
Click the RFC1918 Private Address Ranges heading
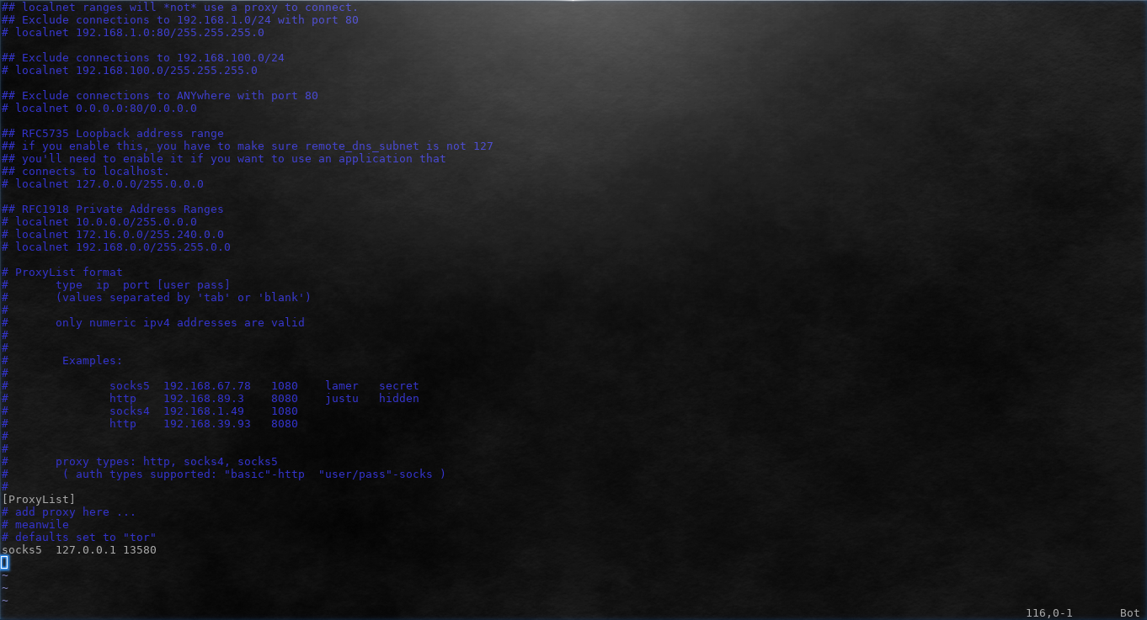(112, 209)
